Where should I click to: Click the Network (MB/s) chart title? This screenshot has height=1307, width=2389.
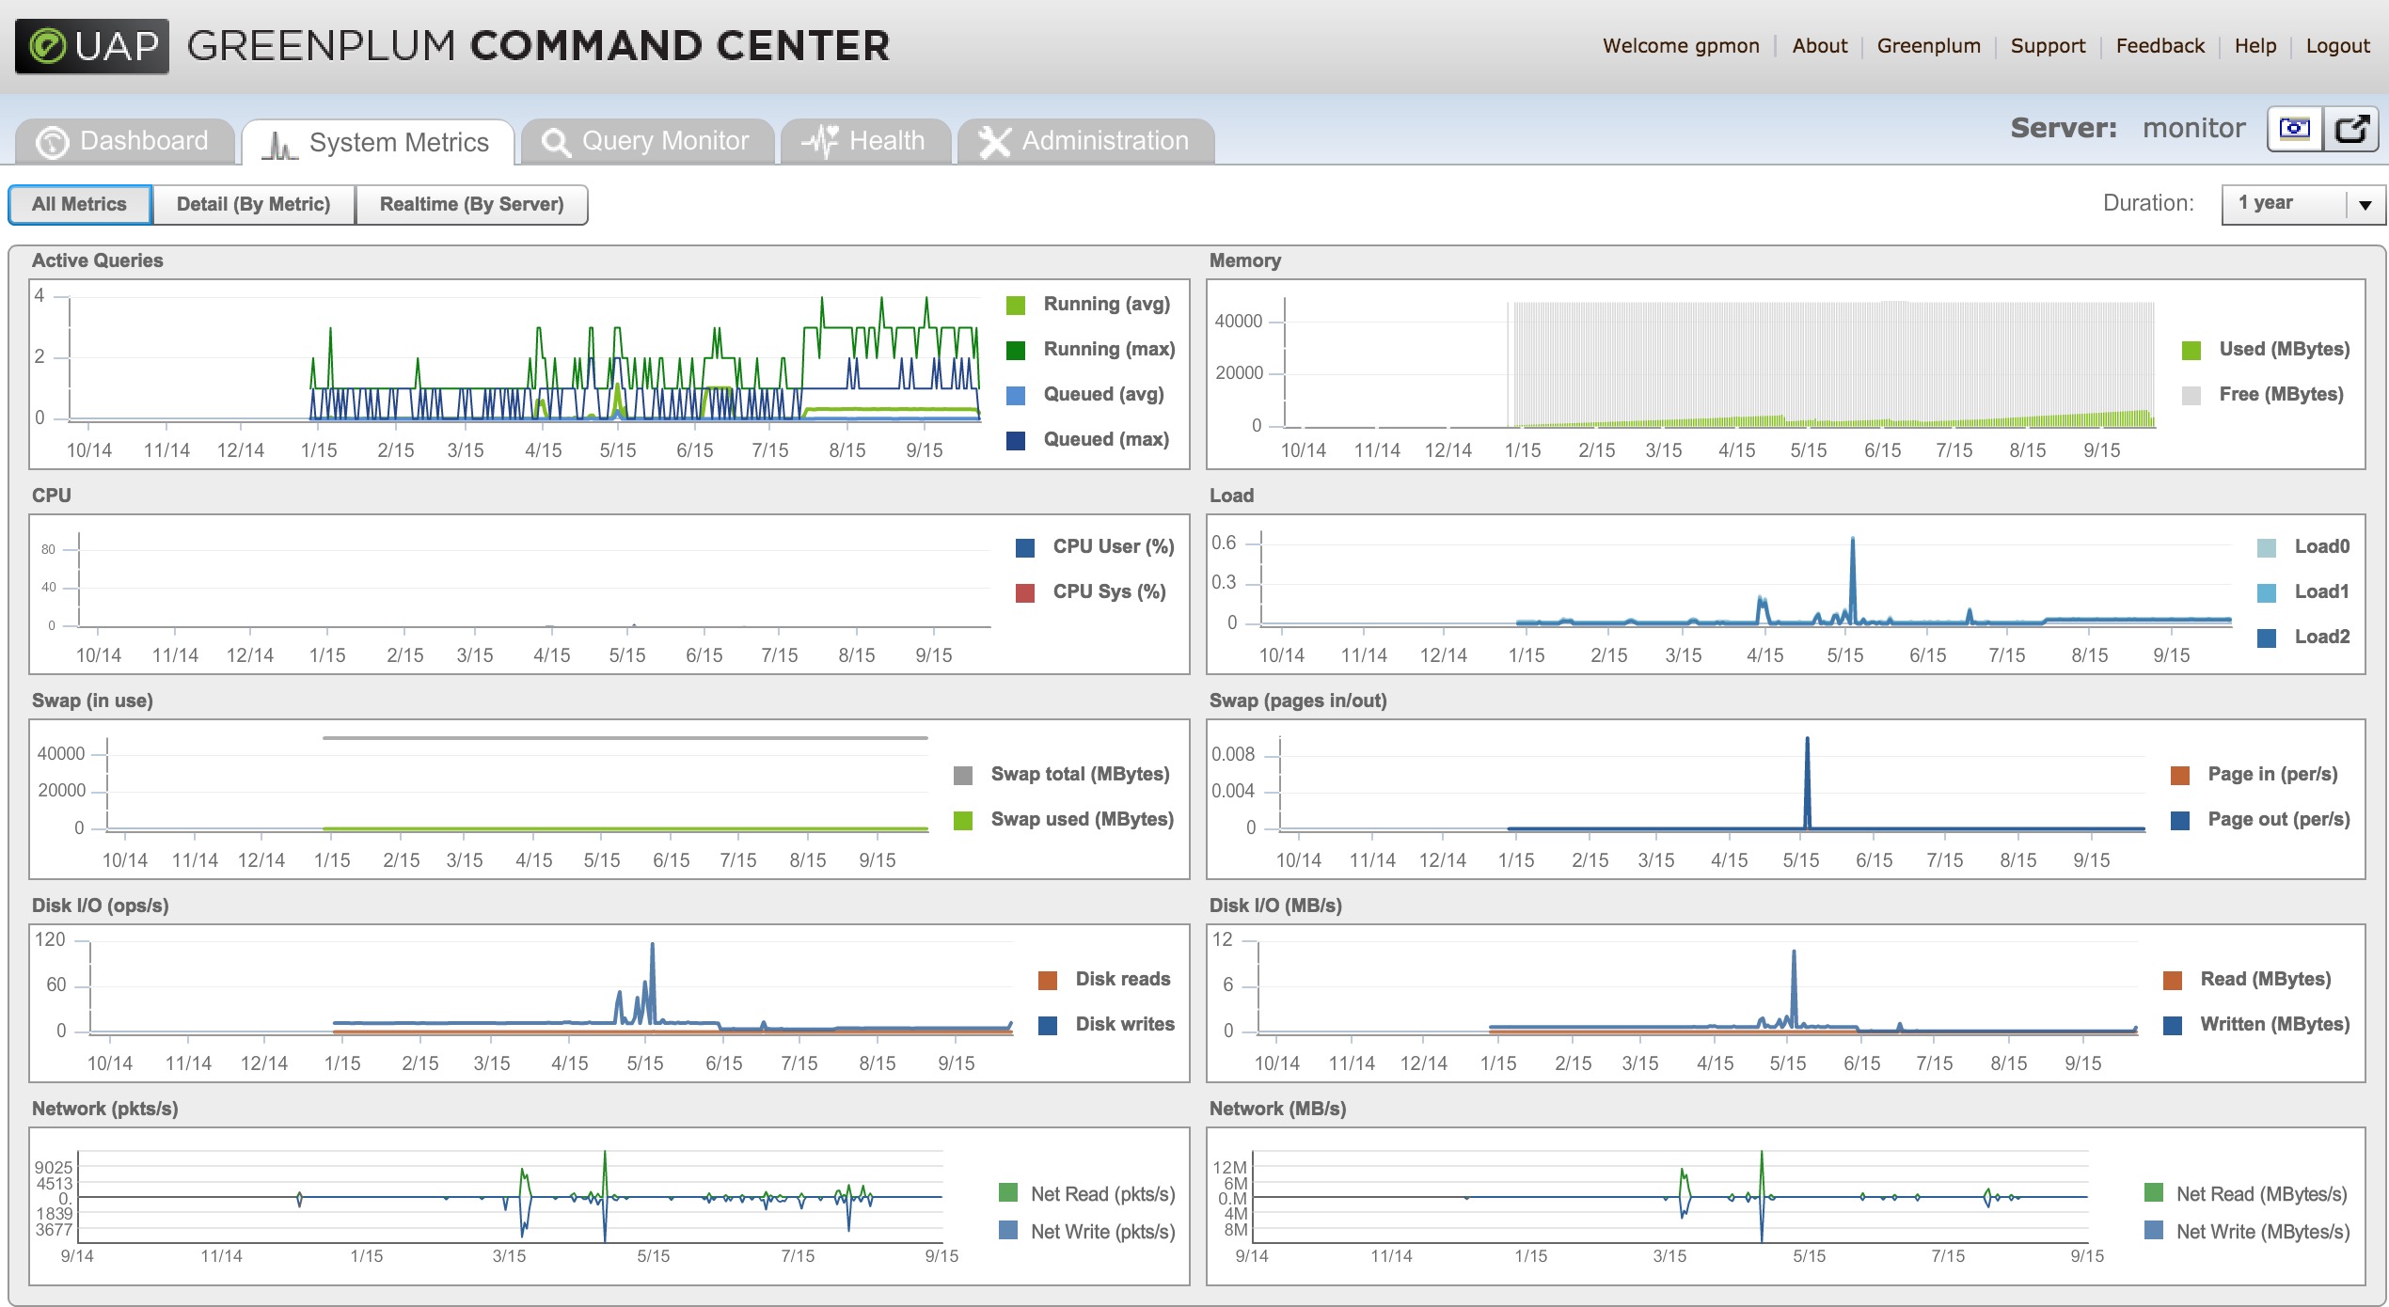tap(1277, 1109)
